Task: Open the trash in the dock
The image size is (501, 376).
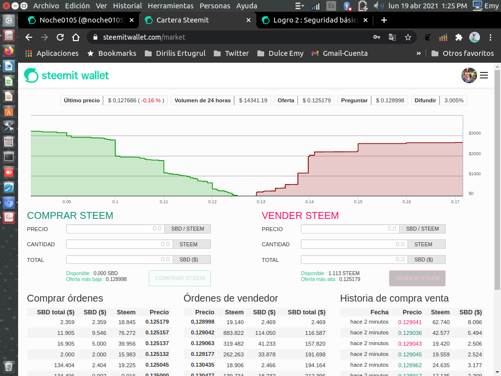Action: click(x=9, y=366)
